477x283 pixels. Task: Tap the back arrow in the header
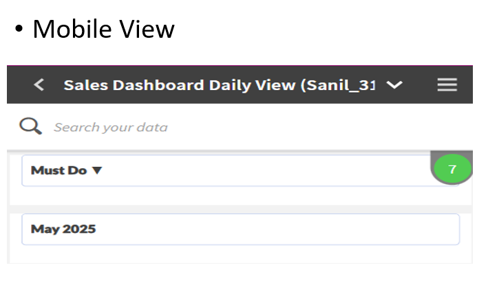coord(39,84)
